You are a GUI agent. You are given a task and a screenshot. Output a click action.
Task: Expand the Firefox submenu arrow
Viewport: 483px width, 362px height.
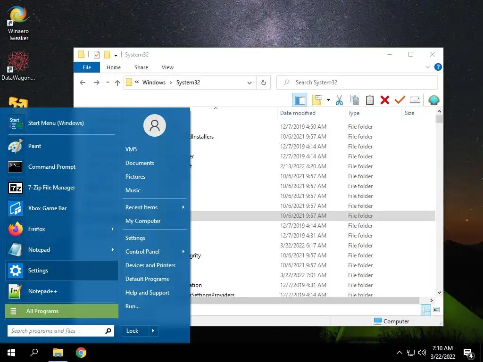112,229
